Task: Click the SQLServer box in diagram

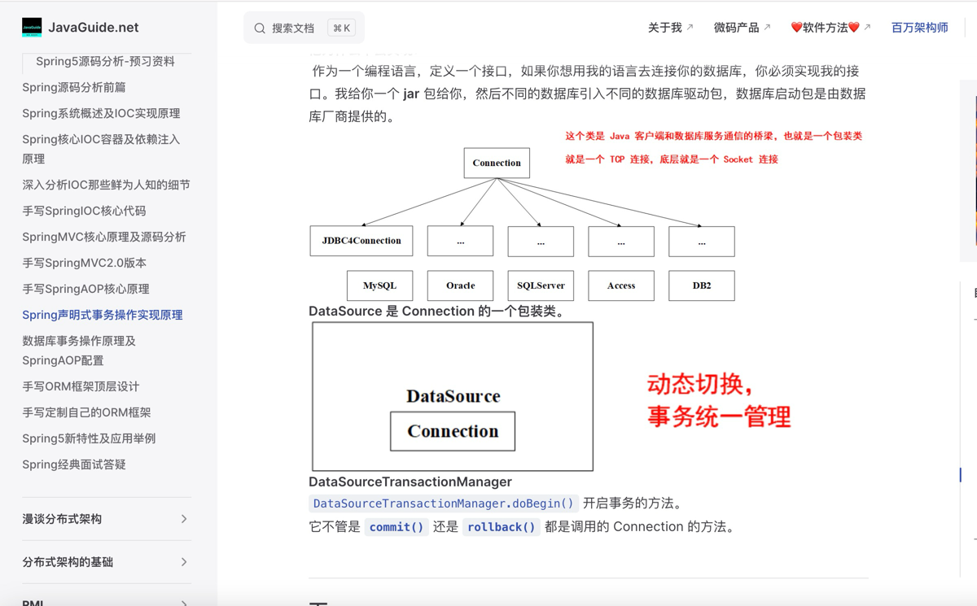Action: point(541,286)
